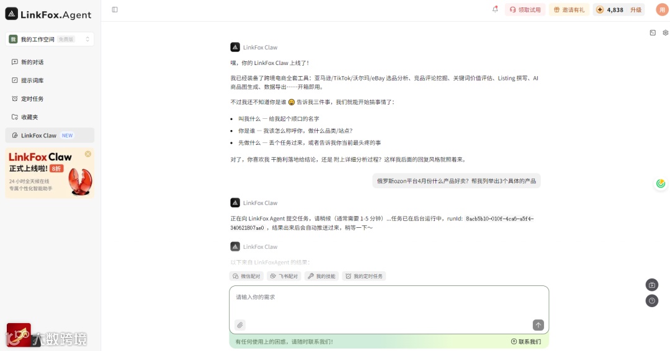The image size is (670, 351).
Task: Click the LinkFox Claw avatar in first message
Action: [x=235, y=47]
